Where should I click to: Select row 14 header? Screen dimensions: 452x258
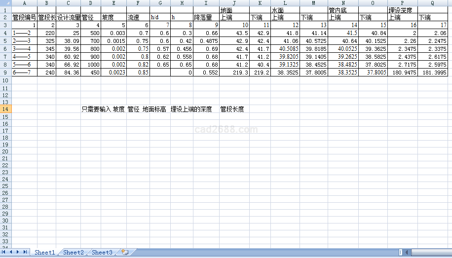coord(5,110)
